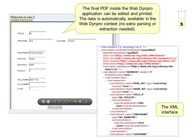Click the page number box in toolbar
Image resolution: width=192 pixels, height=138 pixels.
pos(65,102)
